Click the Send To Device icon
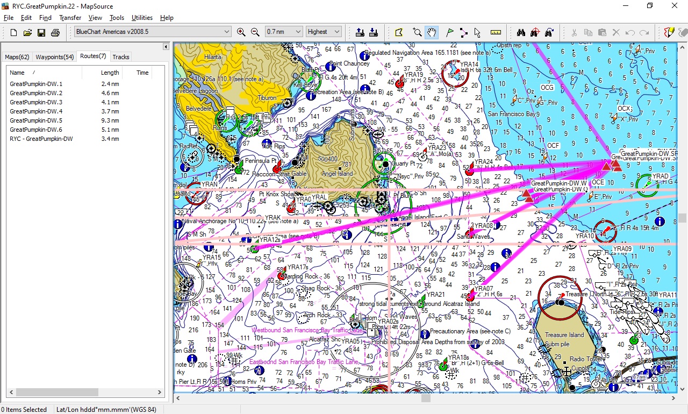 pyautogui.click(x=360, y=32)
